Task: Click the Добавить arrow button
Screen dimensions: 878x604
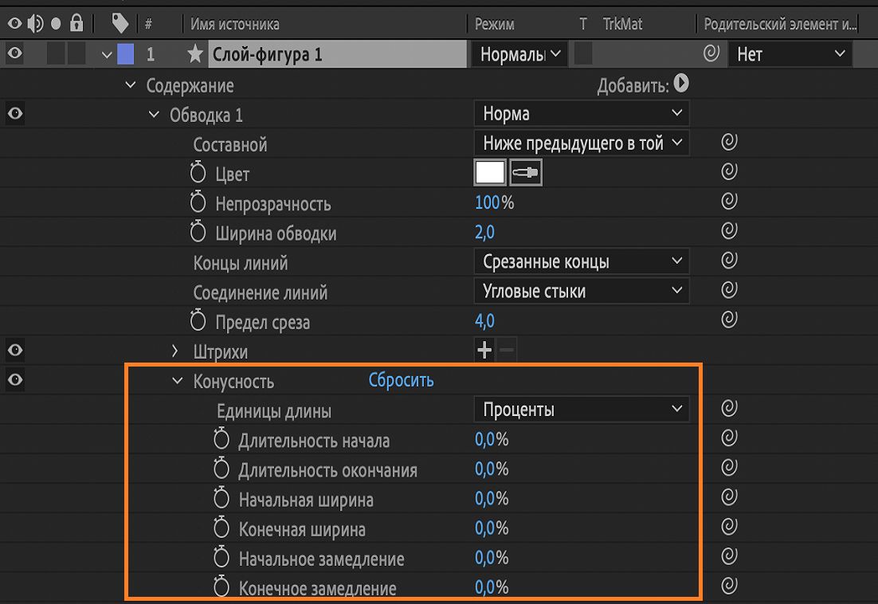Action: 681,84
